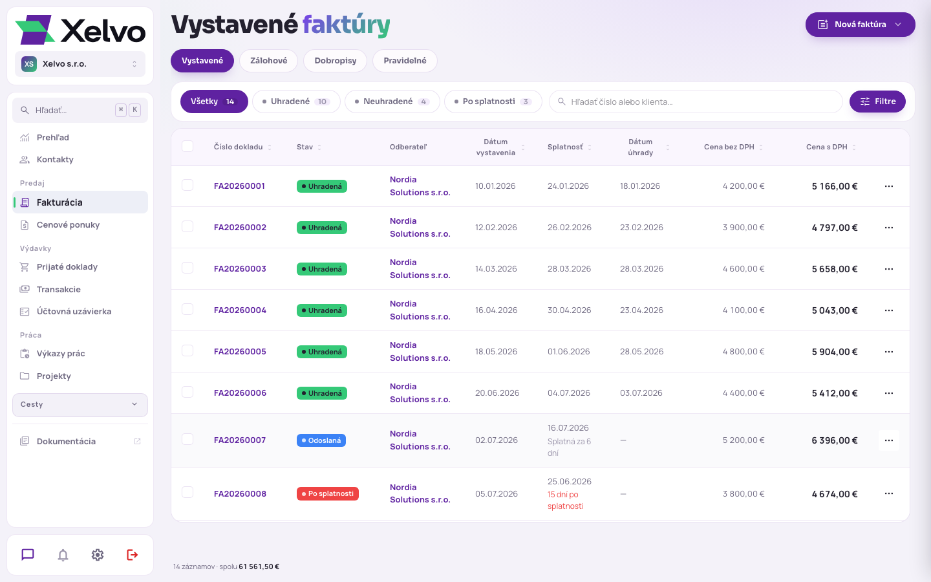Viewport: 931px width, 582px height.
Task: Check the row FA20260007
Action: click(187, 439)
